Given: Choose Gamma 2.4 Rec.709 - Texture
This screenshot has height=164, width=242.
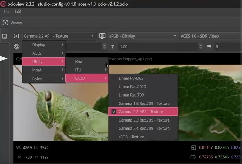Looking at the screenshot, I should [x=143, y=128].
